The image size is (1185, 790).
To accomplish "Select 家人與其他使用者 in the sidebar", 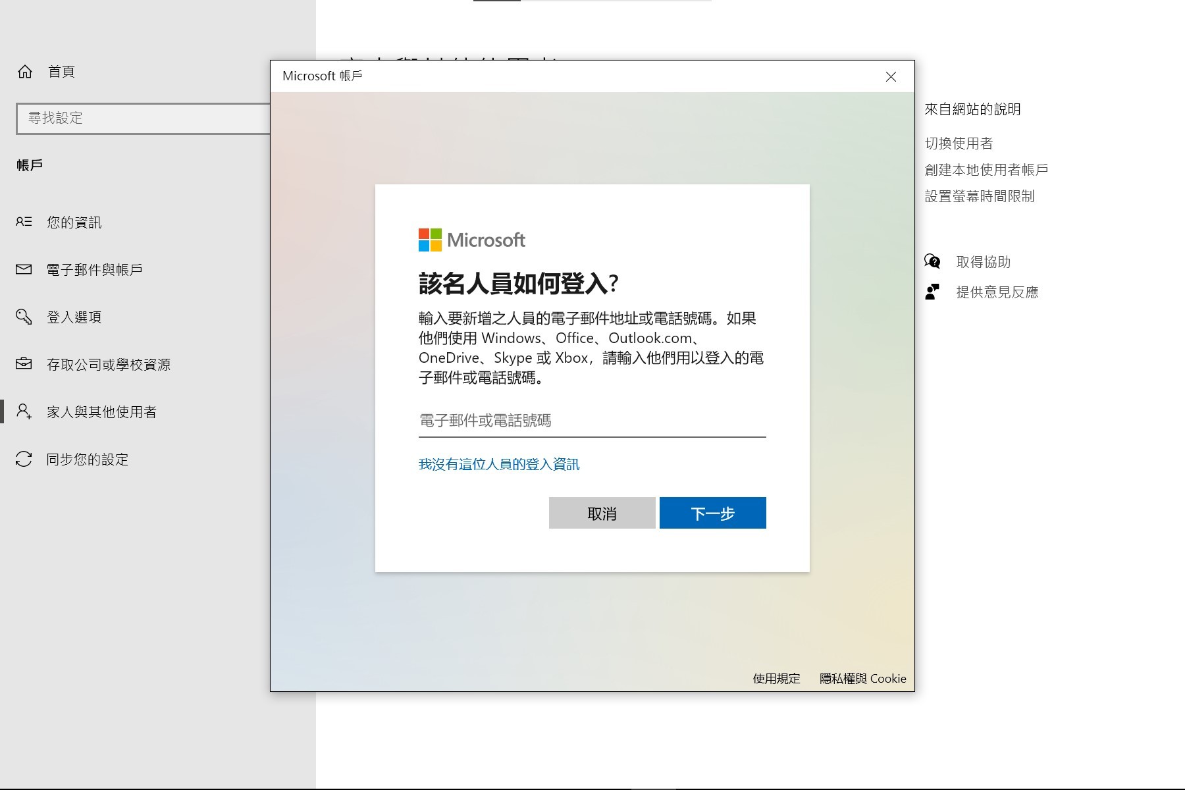I will click(x=102, y=412).
